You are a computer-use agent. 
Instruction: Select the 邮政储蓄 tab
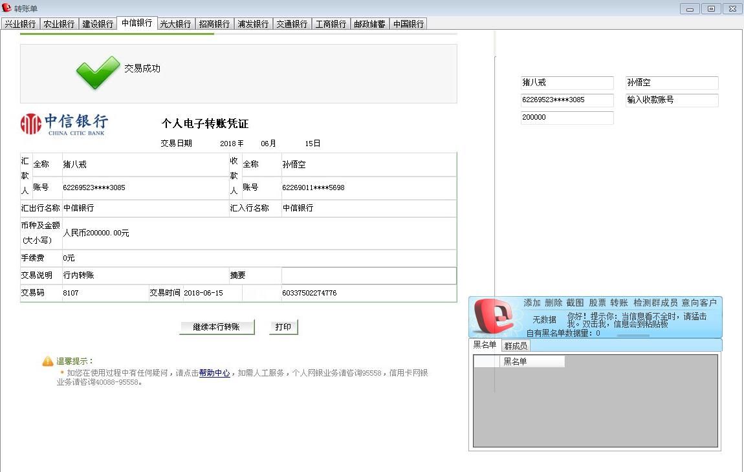pos(369,24)
